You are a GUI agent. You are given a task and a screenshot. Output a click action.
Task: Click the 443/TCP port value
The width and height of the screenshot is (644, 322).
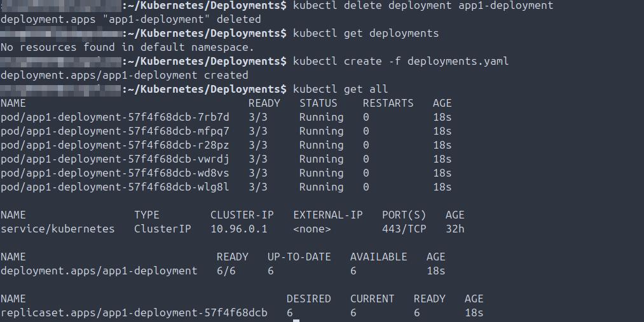[404, 229]
